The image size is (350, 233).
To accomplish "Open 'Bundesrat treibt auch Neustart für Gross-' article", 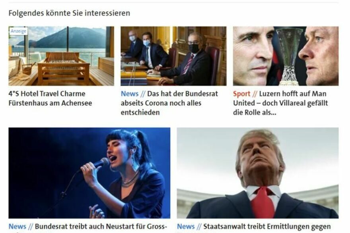I will pos(101,227).
